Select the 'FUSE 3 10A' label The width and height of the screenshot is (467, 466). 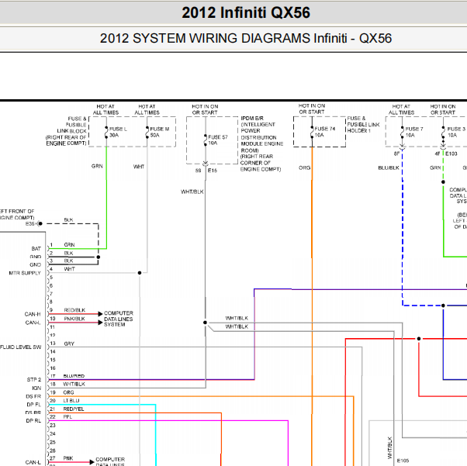[x=456, y=132]
